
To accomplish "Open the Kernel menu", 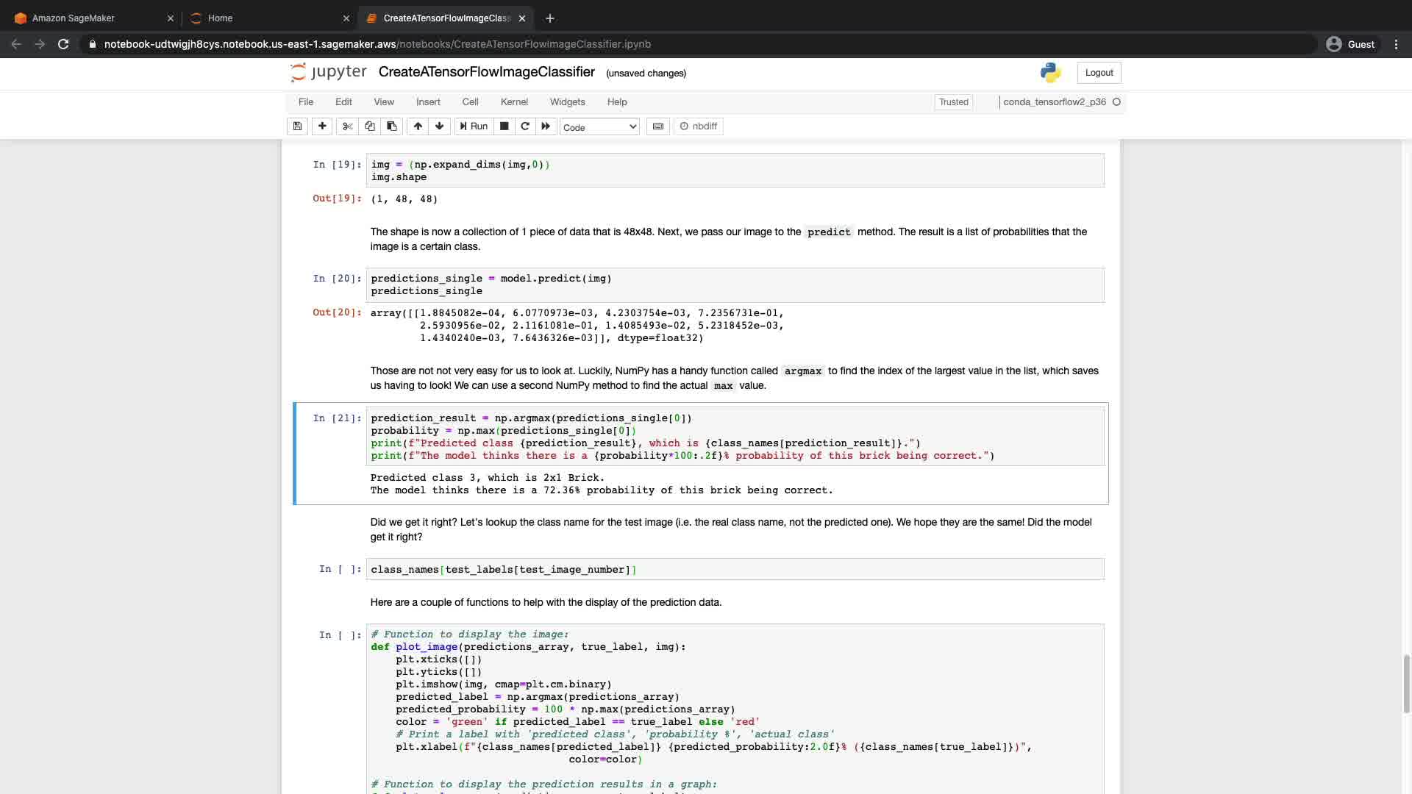I will click(x=514, y=102).
